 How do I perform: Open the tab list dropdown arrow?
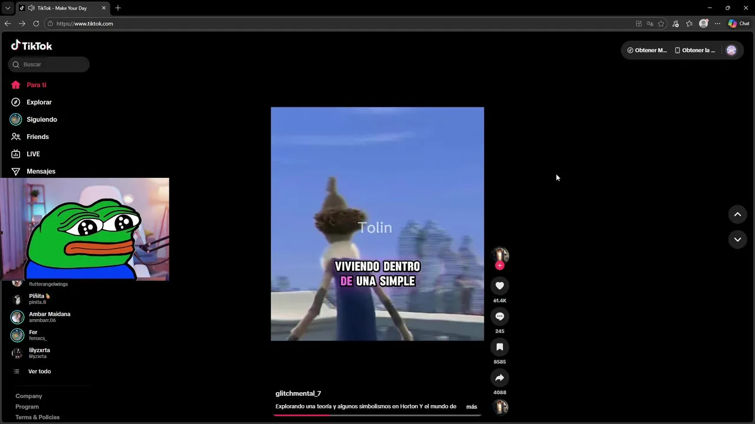[x=8, y=8]
